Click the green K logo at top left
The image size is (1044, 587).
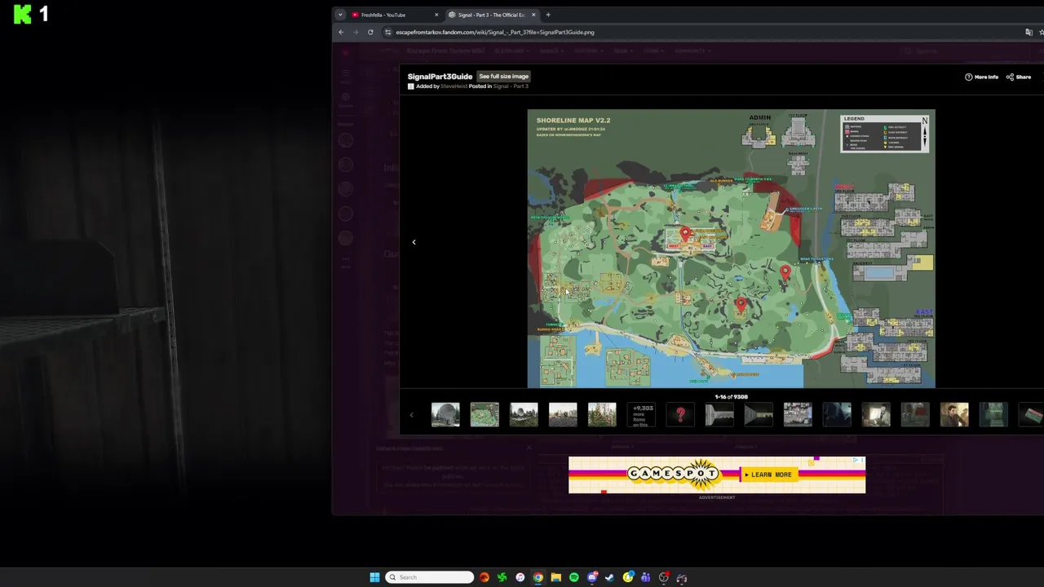click(x=22, y=14)
